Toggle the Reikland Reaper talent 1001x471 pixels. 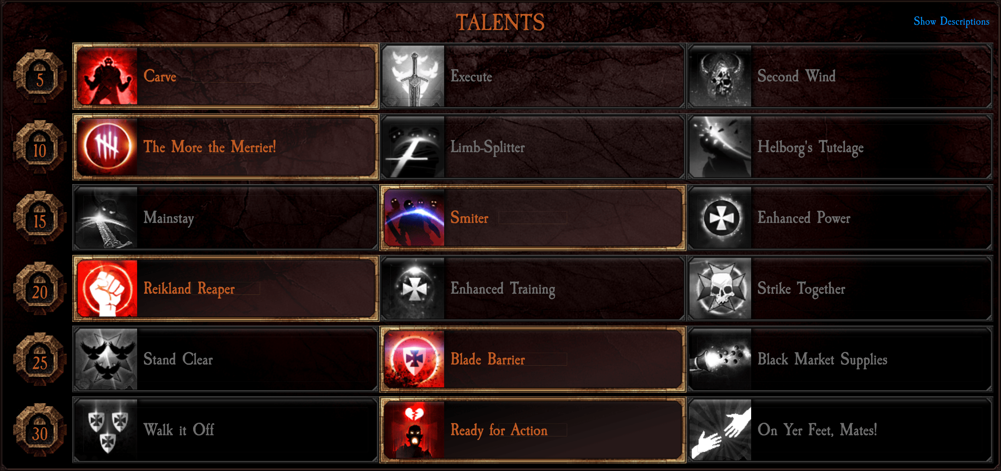click(226, 288)
